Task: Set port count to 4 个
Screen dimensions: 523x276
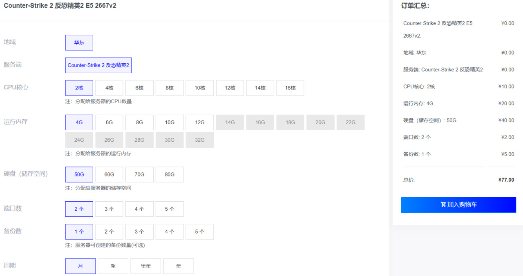Action: click(140, 209)
